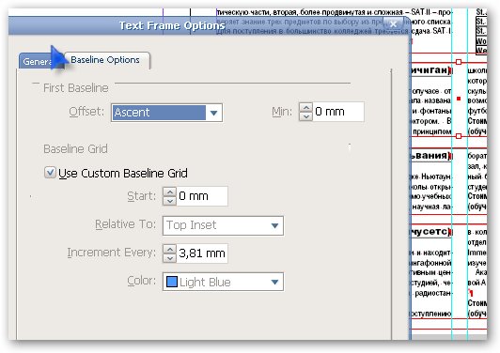Viewport: 500px width, 353px height.
Task: Switch to the General tab
Action: (37, 61)
